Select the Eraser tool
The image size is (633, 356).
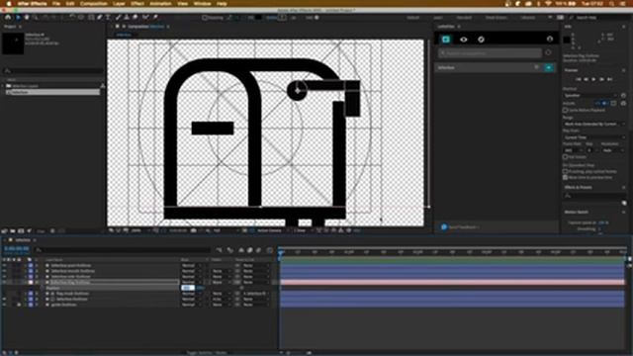click(x=136, y=18)
